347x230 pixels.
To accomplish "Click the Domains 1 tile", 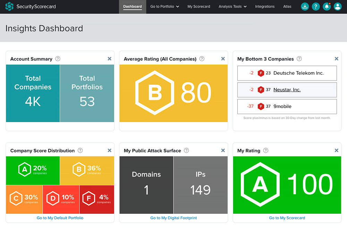I will click(x=146, y=185).
